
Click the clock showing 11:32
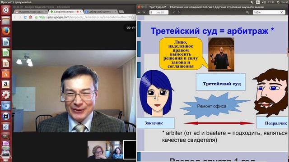[x=271, y=2]
